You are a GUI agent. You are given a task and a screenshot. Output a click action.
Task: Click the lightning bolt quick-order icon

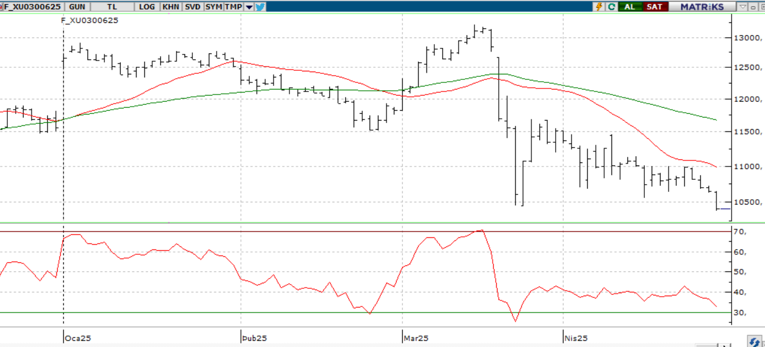pos(599,7)
